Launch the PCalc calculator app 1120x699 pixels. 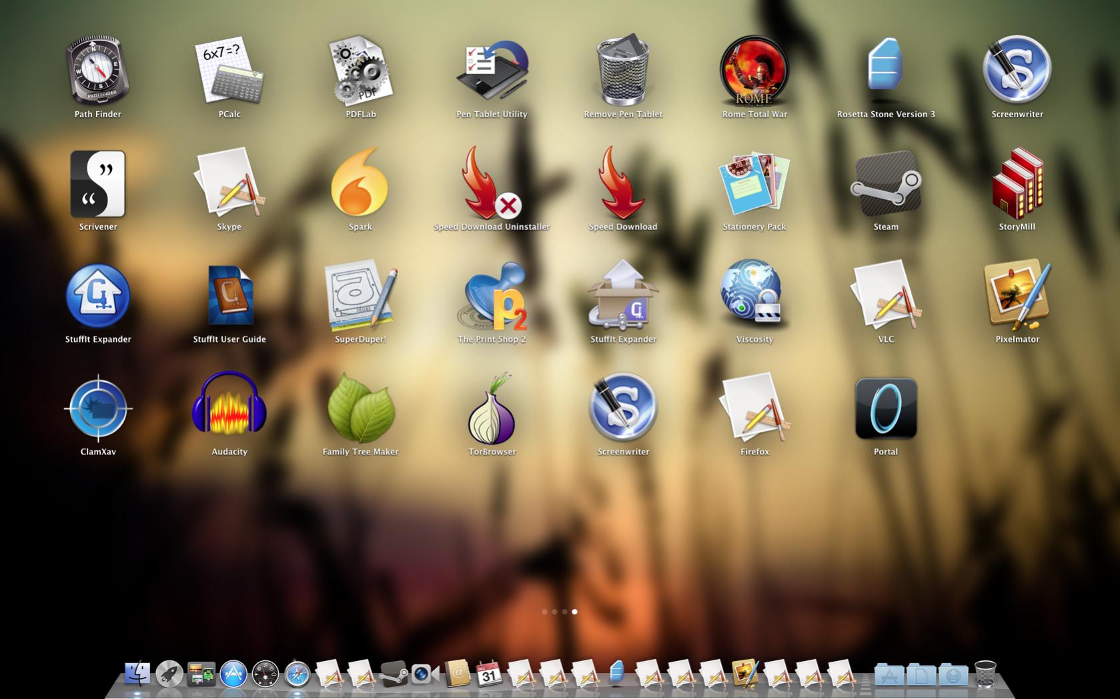(229, 71)
